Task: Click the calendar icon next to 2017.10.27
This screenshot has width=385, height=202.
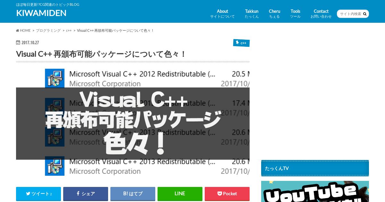Action: [x=18, y=42]
